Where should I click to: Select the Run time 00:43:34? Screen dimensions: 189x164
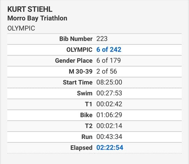coord(109,137)
